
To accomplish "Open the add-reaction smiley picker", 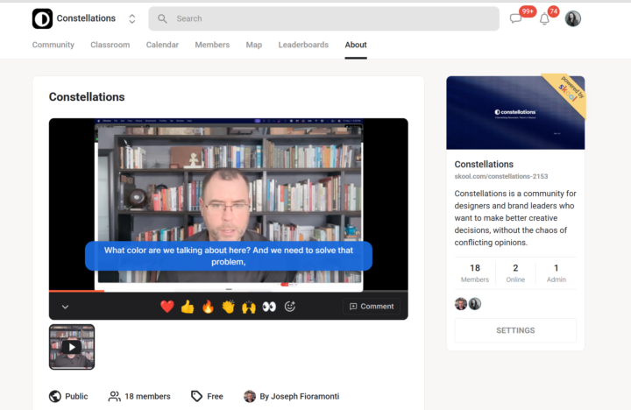I will [290, 307].
